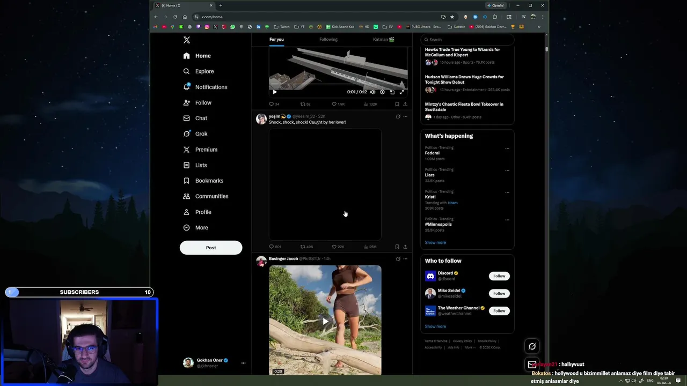The width and height of the screenshot is (687, 386).
Task: Expand the More menu in the sidebar
Action: click(x=195, y=227)
